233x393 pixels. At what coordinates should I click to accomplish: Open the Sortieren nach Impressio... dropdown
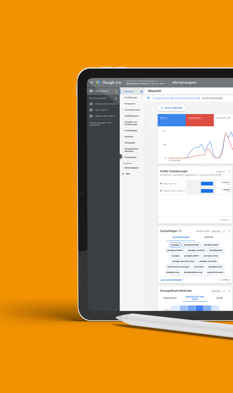pos(218,231)
